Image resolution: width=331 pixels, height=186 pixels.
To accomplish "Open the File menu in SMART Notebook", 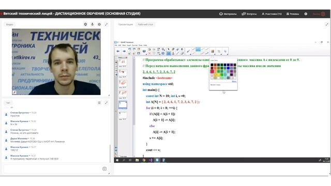I will 116,45.
